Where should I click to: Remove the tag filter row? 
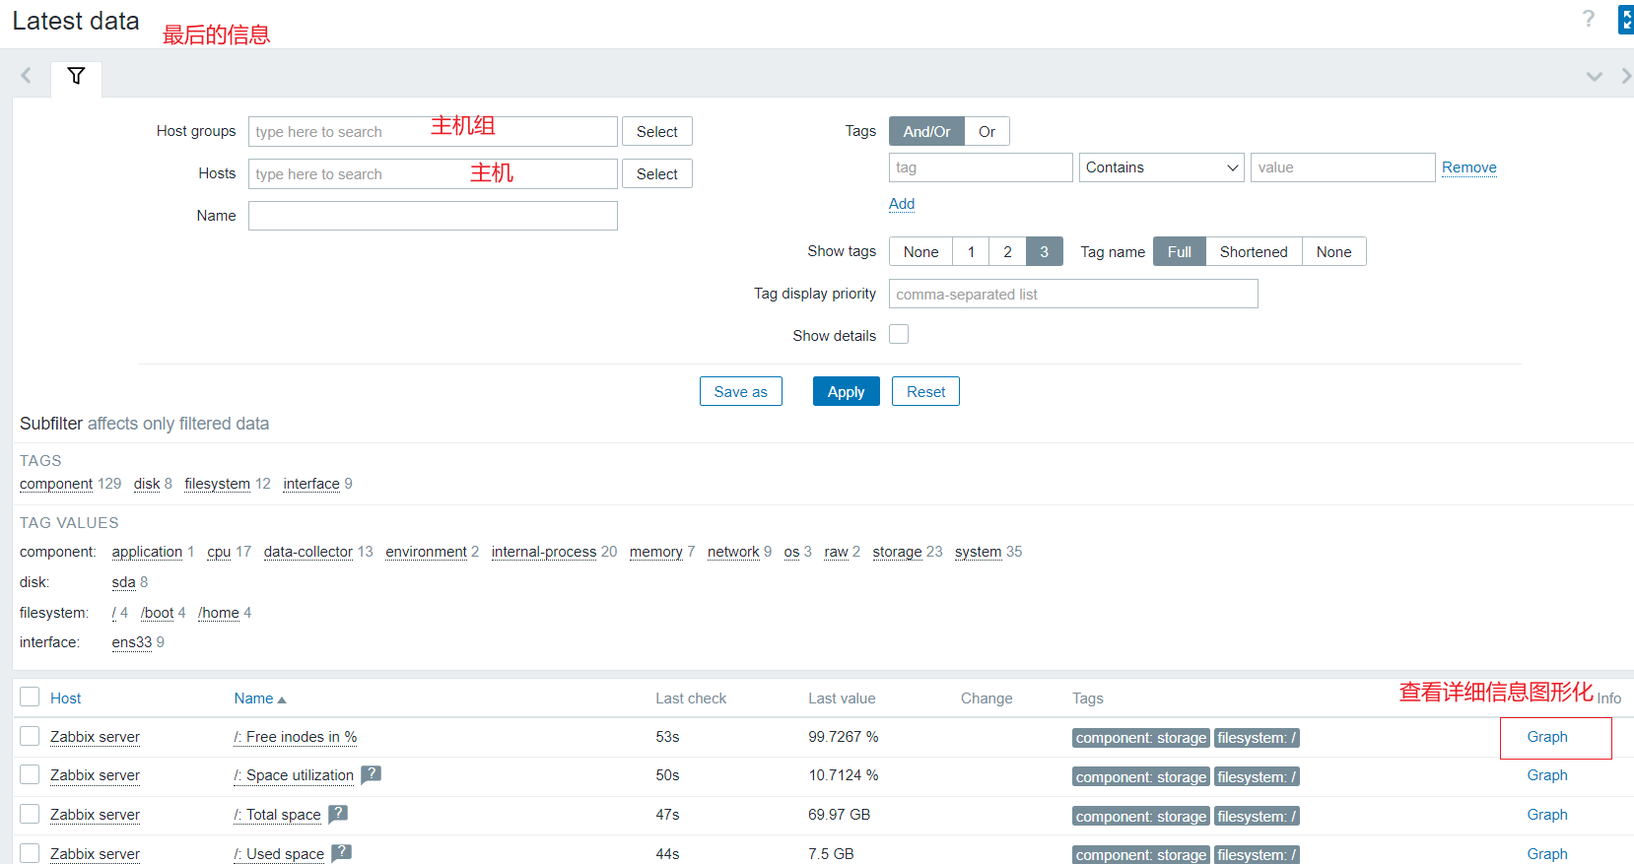(x=1468, y=167)
